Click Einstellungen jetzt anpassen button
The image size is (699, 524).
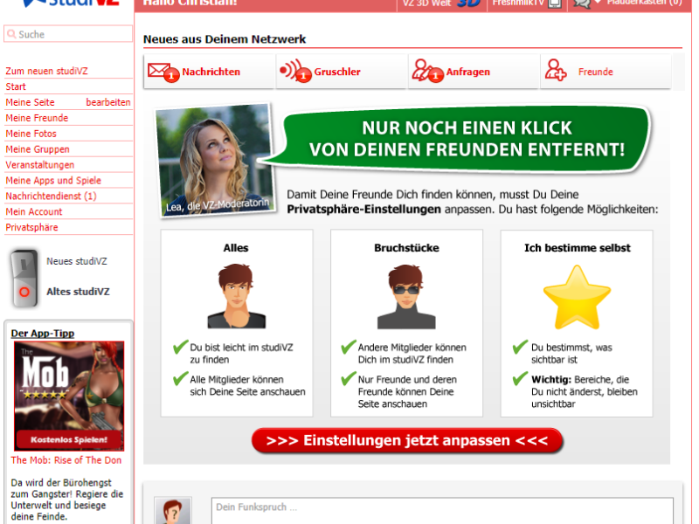pos(407,440)
